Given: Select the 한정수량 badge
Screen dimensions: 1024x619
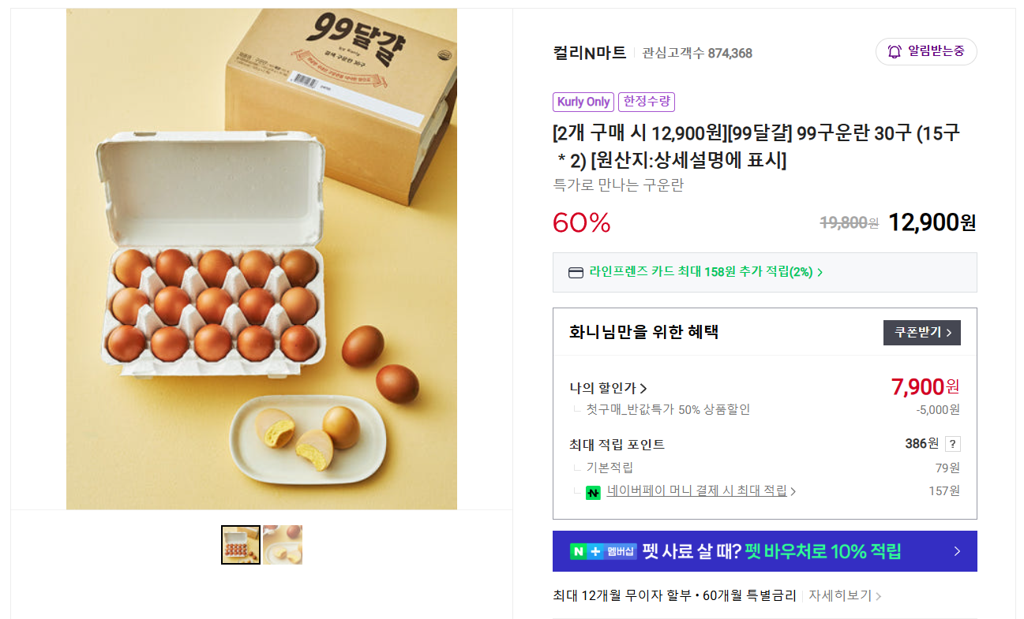Looking at the screenshot, I should tap(646, 102).
